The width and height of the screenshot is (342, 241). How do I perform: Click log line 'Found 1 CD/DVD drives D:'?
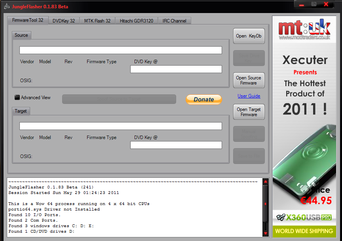pyautogui.click(x=42, y=232)
